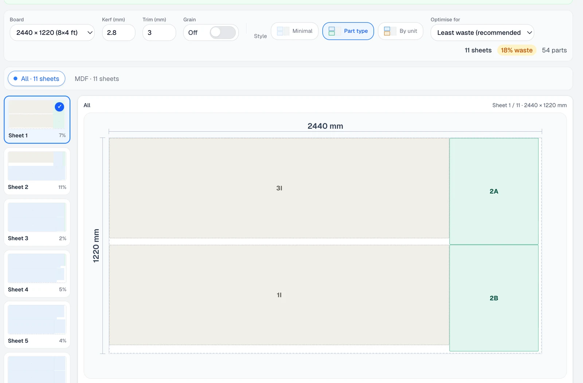Choose the Minimal style button
This screenshot has width=583, height=383.
pos(294,31)
